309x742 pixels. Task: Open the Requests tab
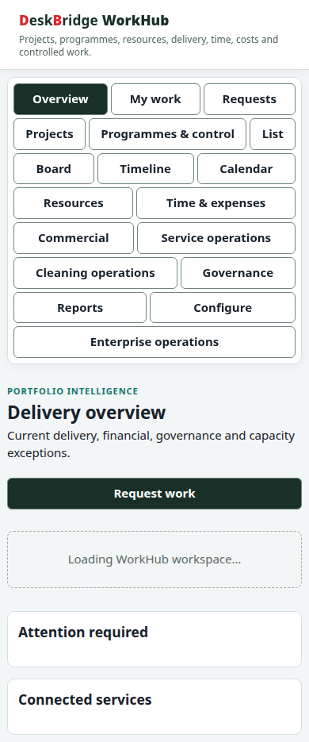250,99
